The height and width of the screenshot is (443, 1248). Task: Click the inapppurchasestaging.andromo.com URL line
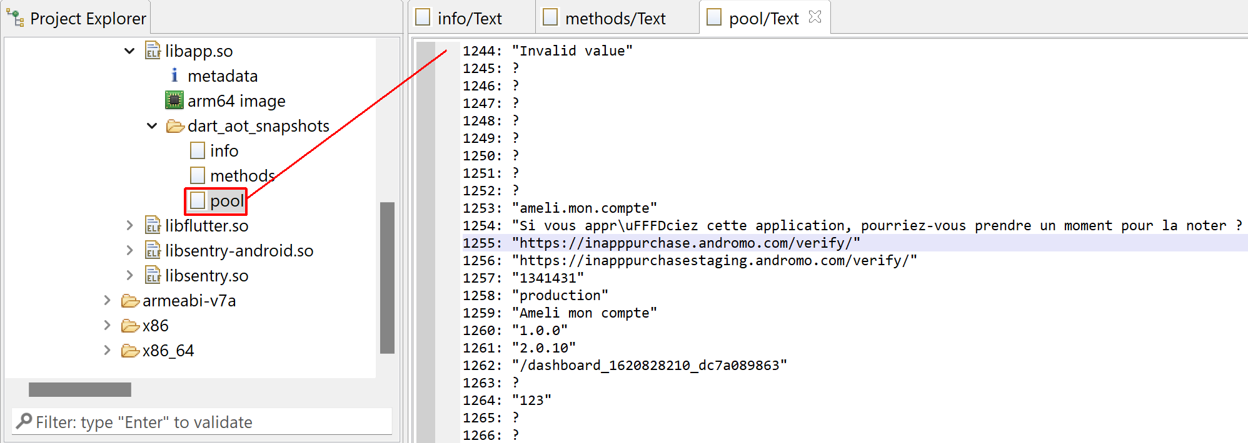click(x=715, y=260)
